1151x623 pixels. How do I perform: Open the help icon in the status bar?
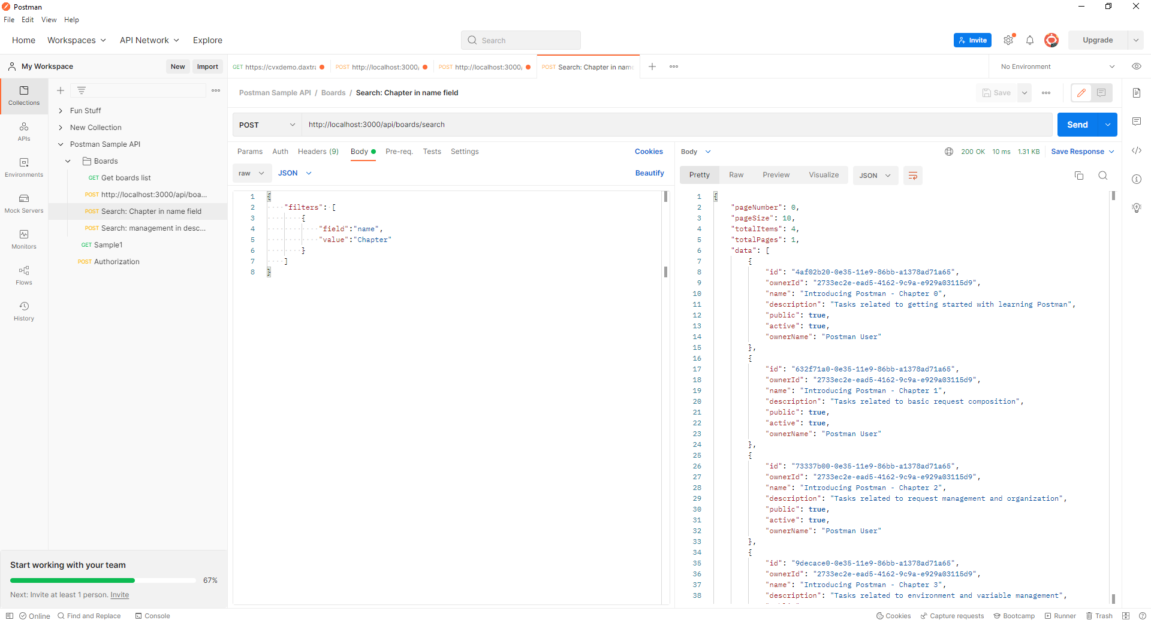pos(1143,616)
